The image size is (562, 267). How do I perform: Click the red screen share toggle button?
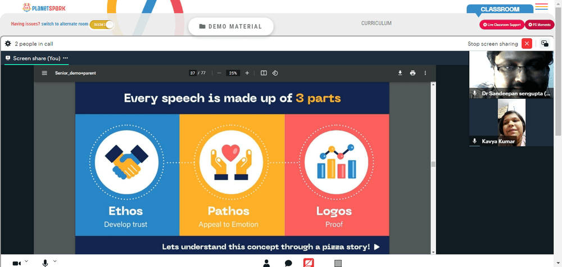click(309, 263)
